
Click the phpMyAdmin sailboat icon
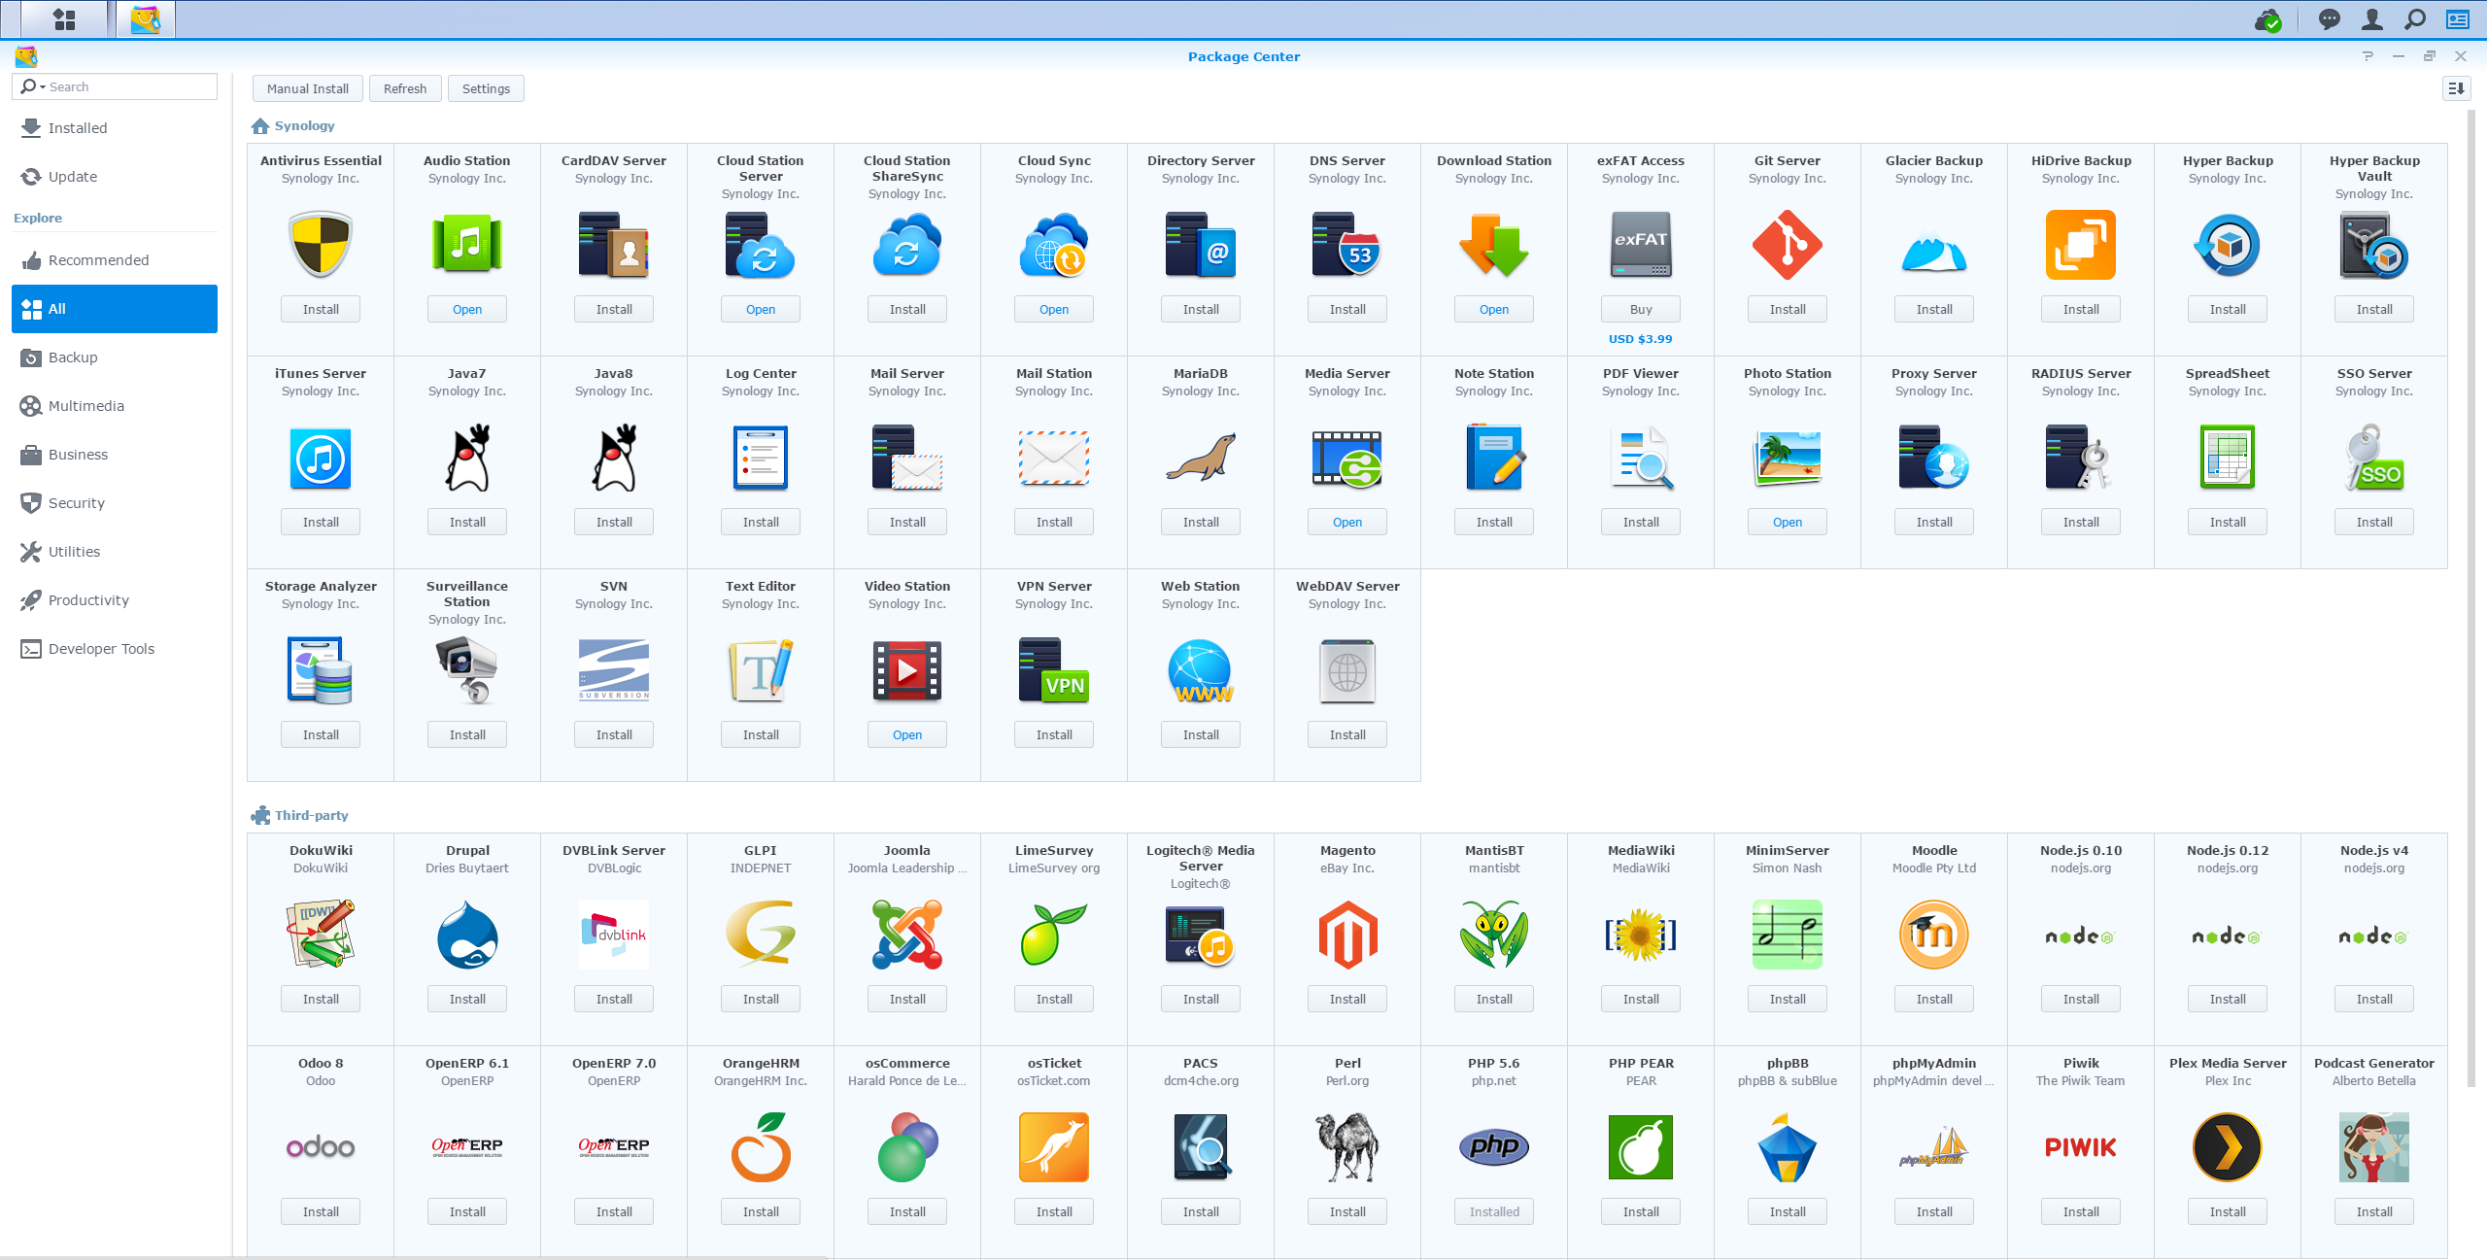pyautogui.click(x=1934, y=1147)
